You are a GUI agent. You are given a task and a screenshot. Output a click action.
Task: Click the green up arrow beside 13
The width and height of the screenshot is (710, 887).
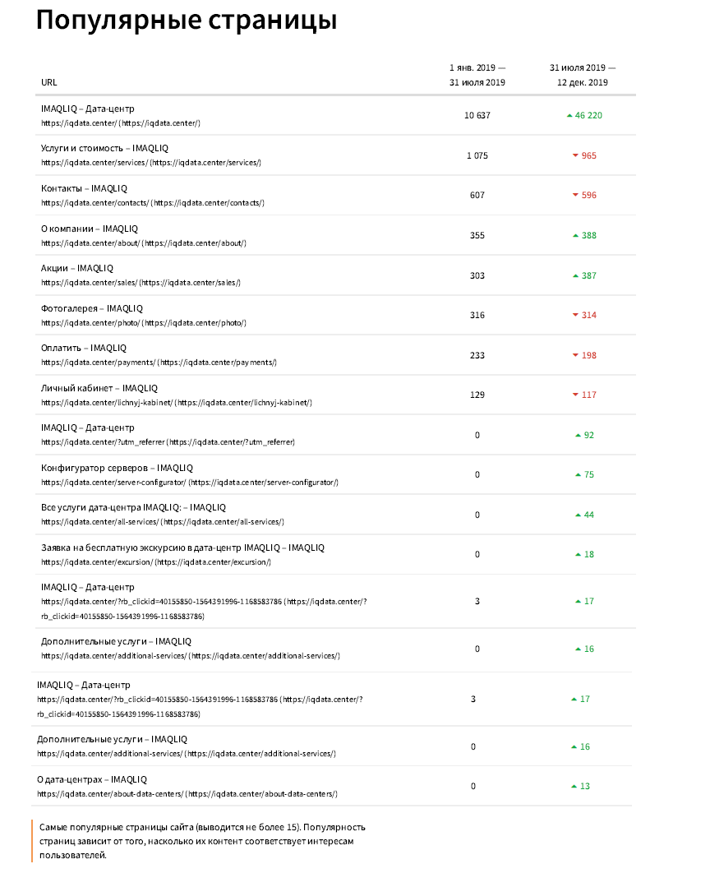pyautogui.click(x=574, y=787)
